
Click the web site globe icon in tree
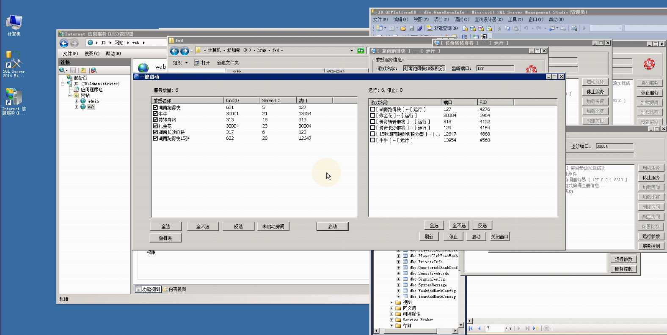[x=83, y=107]
